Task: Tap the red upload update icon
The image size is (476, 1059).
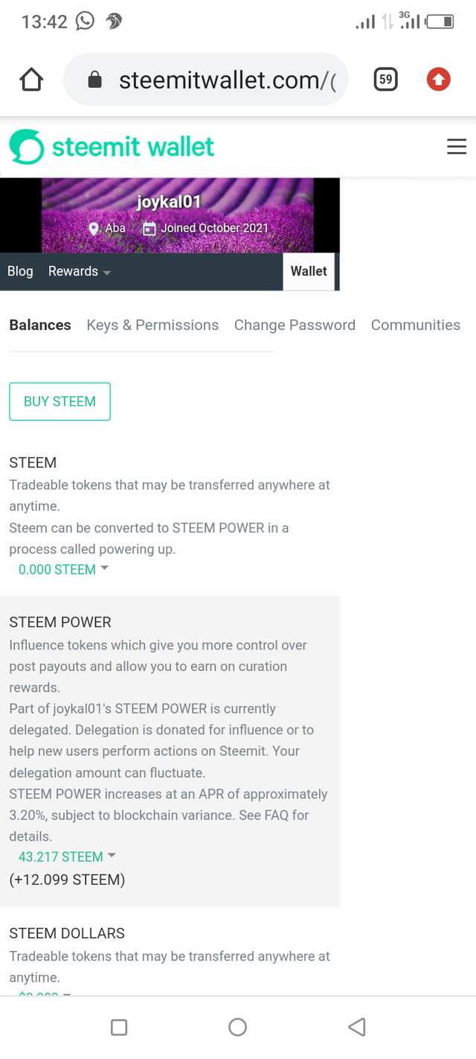Action: [438, 79]
